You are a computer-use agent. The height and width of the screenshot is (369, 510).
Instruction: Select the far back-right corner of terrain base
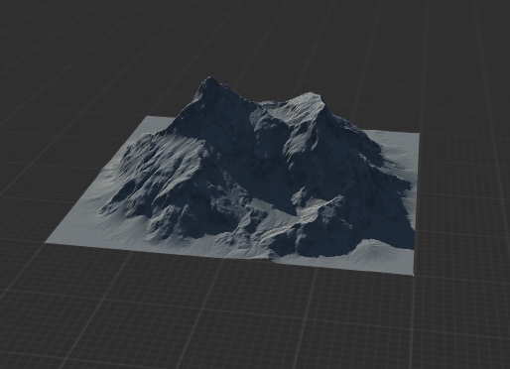coord(418,134)
